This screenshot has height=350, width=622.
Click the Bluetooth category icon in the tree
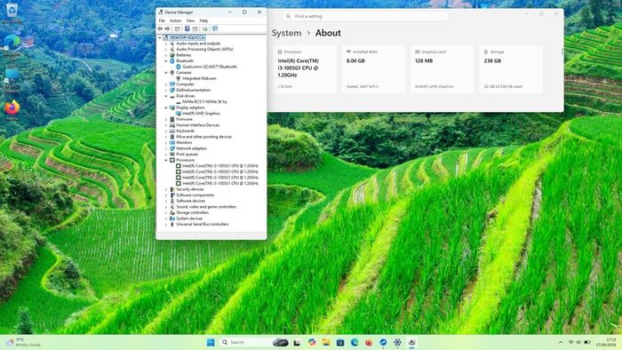click(x=172, y=61)
